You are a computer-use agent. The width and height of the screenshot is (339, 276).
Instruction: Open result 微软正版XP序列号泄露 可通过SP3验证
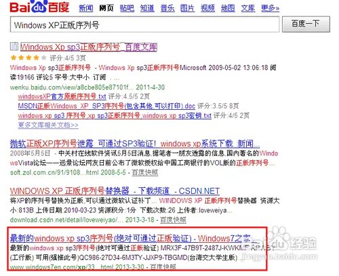click(x=135, y=144)
